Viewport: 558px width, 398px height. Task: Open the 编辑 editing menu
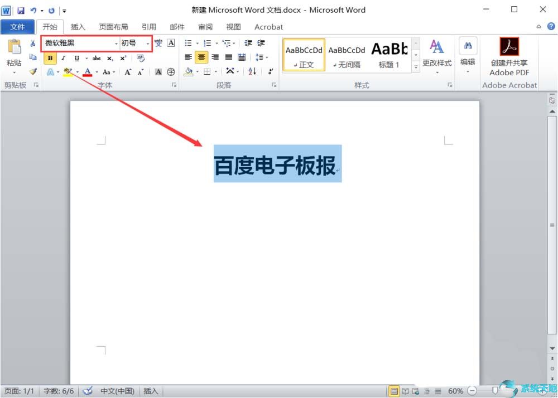tap(468, 55)
